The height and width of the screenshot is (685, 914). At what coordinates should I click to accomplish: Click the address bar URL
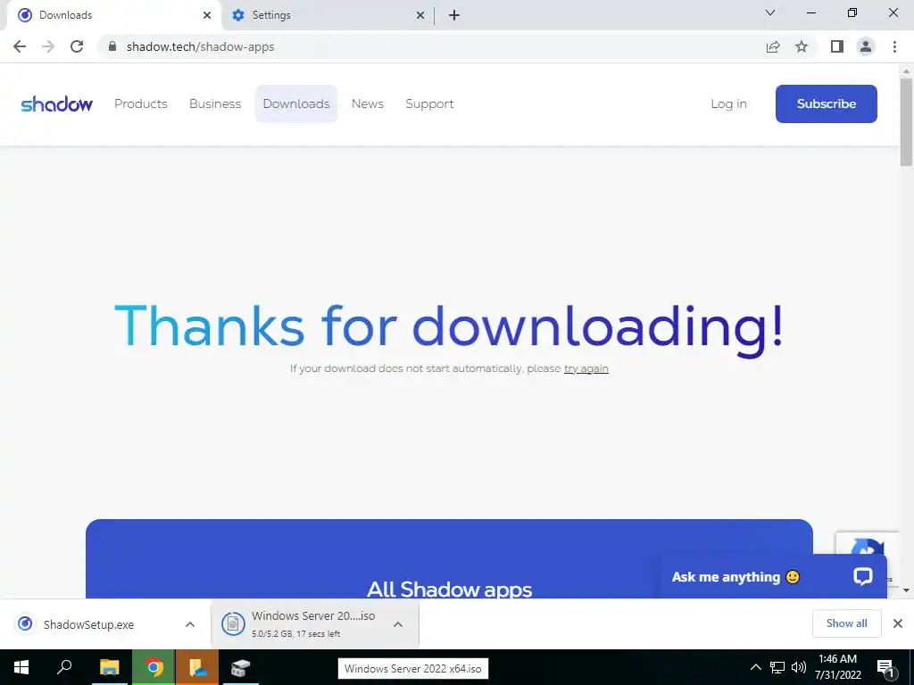pos(200,46)
